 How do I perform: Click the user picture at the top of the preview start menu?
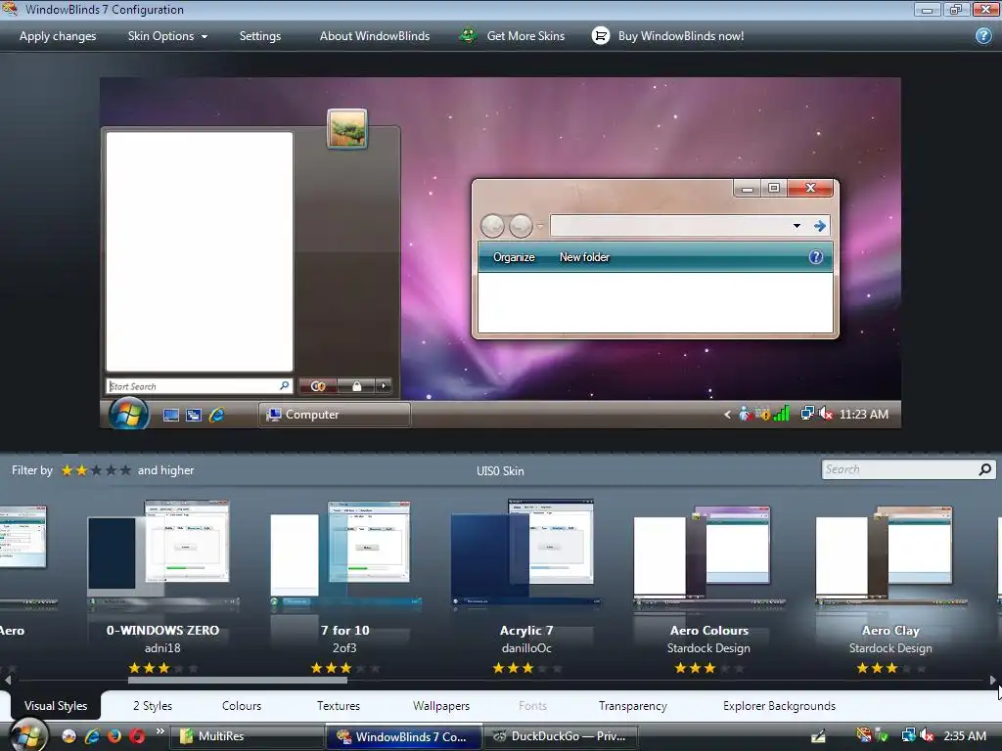point(347,128)
